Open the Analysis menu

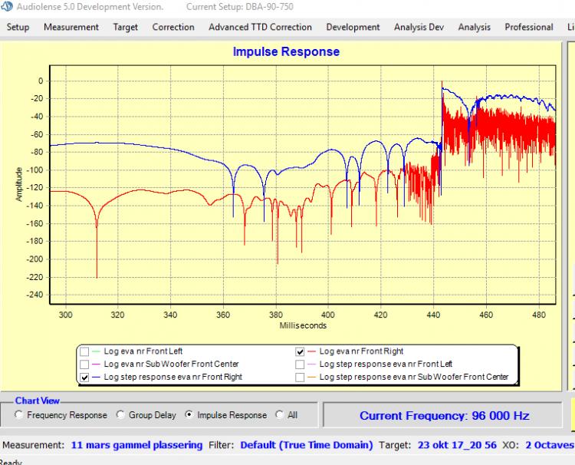click(474, 27)
